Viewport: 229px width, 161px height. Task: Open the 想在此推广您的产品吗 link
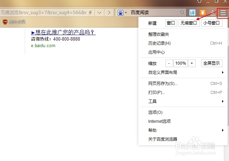[x=64, y=32]
